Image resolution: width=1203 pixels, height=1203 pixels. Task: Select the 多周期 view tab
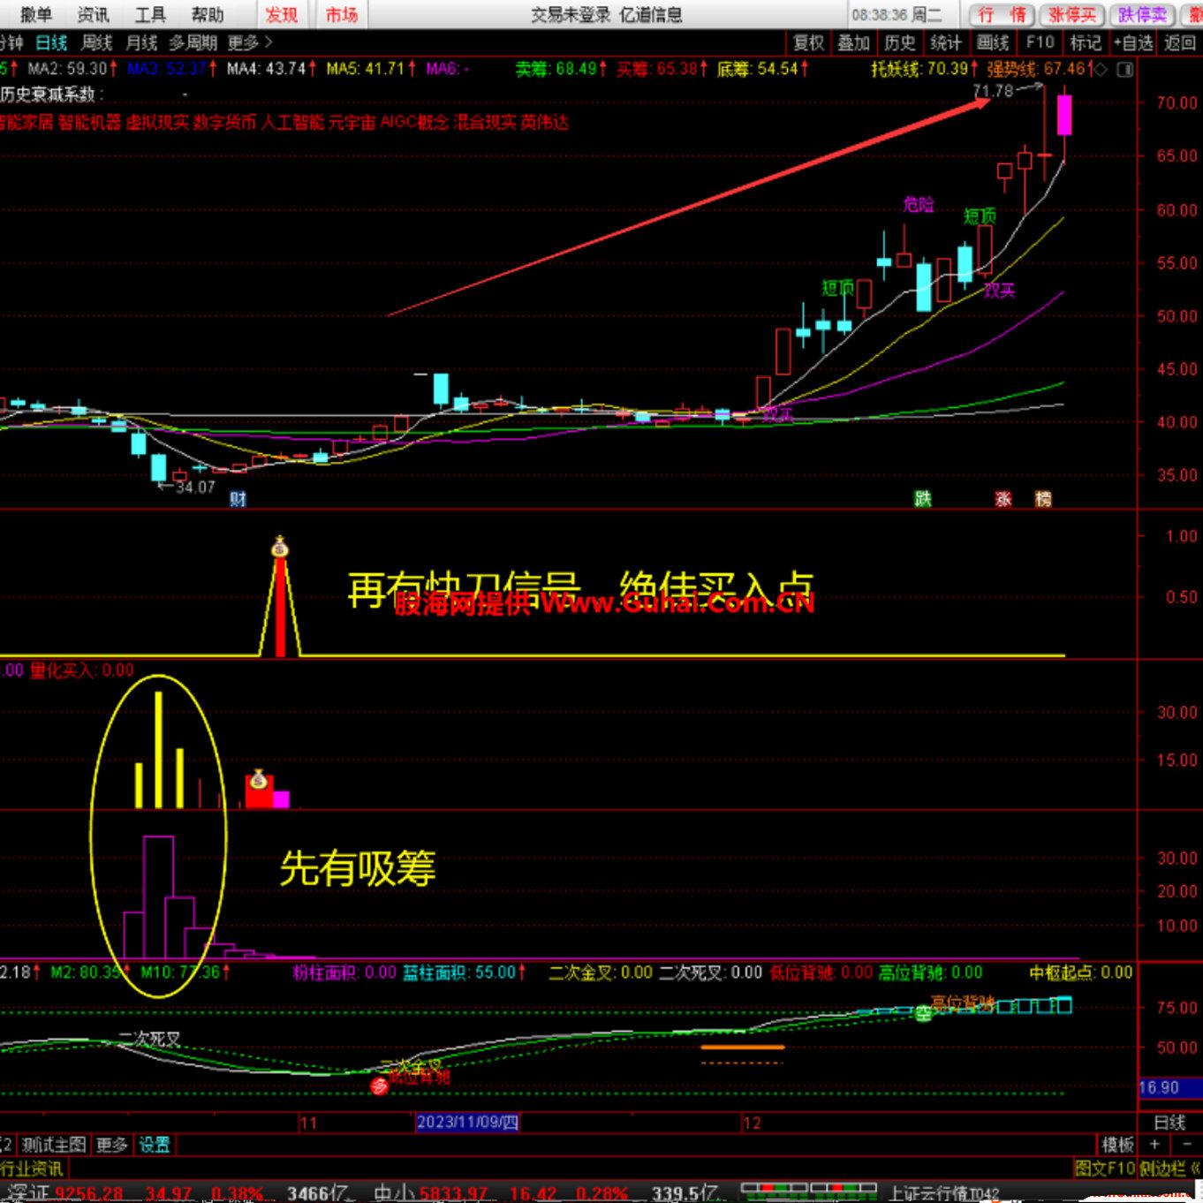pyautogui.click(x=193, y=42)
